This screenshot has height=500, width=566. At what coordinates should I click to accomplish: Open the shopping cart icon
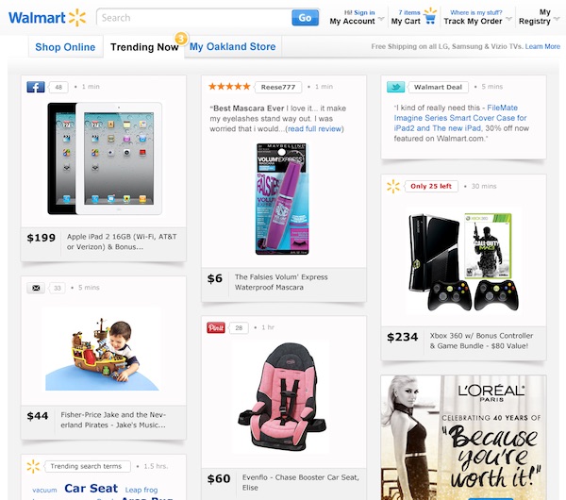[x=430, y=16]
